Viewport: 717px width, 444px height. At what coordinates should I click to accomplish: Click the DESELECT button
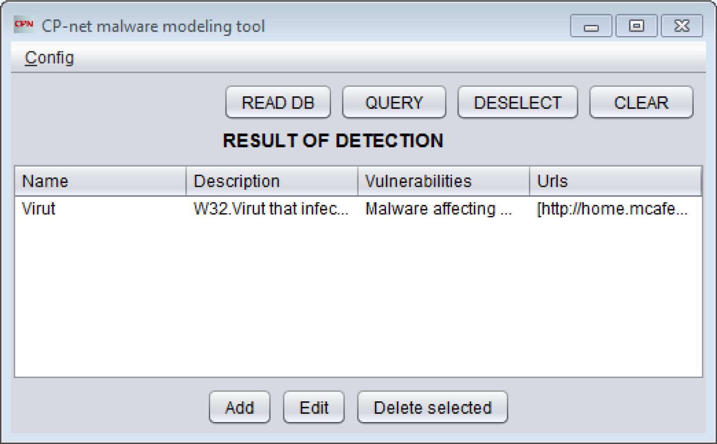[x=517, y=102]
